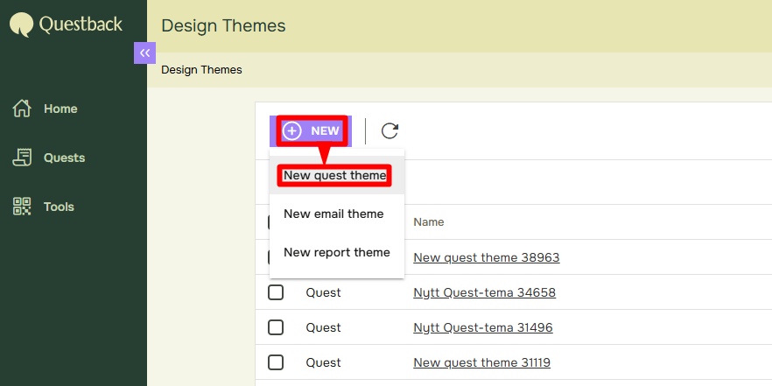This screenshot has height=386, width=772.
Task: Click the Design Themes breadcrumb
Action: (201, 70)
